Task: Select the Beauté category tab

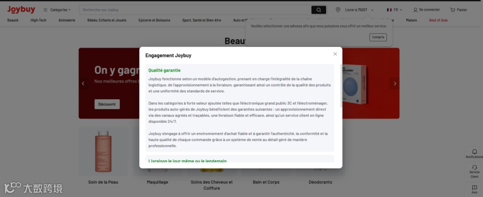Action: (13, 20)
